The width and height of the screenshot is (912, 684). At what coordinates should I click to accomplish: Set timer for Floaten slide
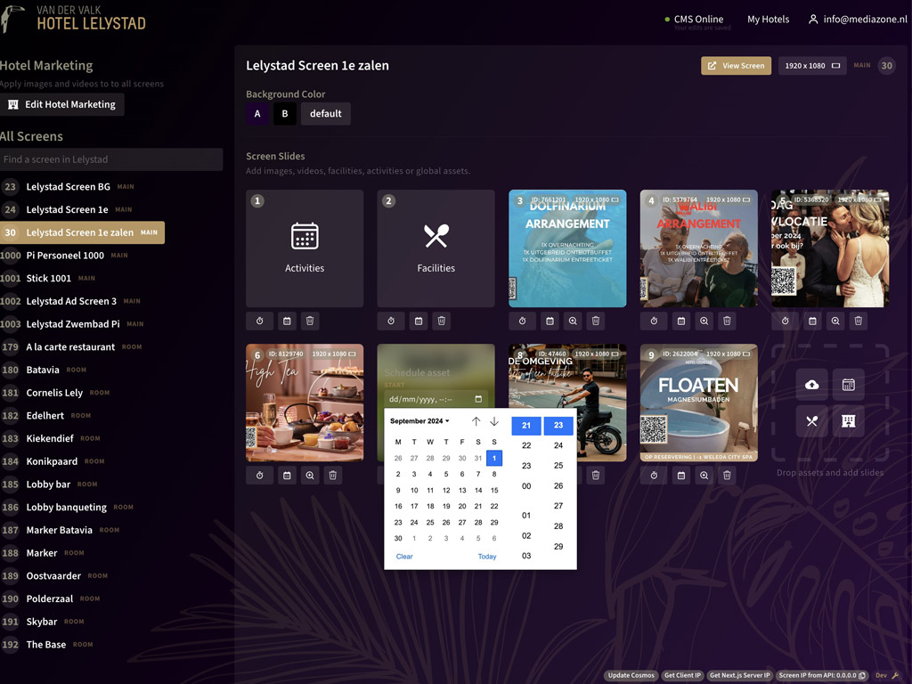(654, 476)
